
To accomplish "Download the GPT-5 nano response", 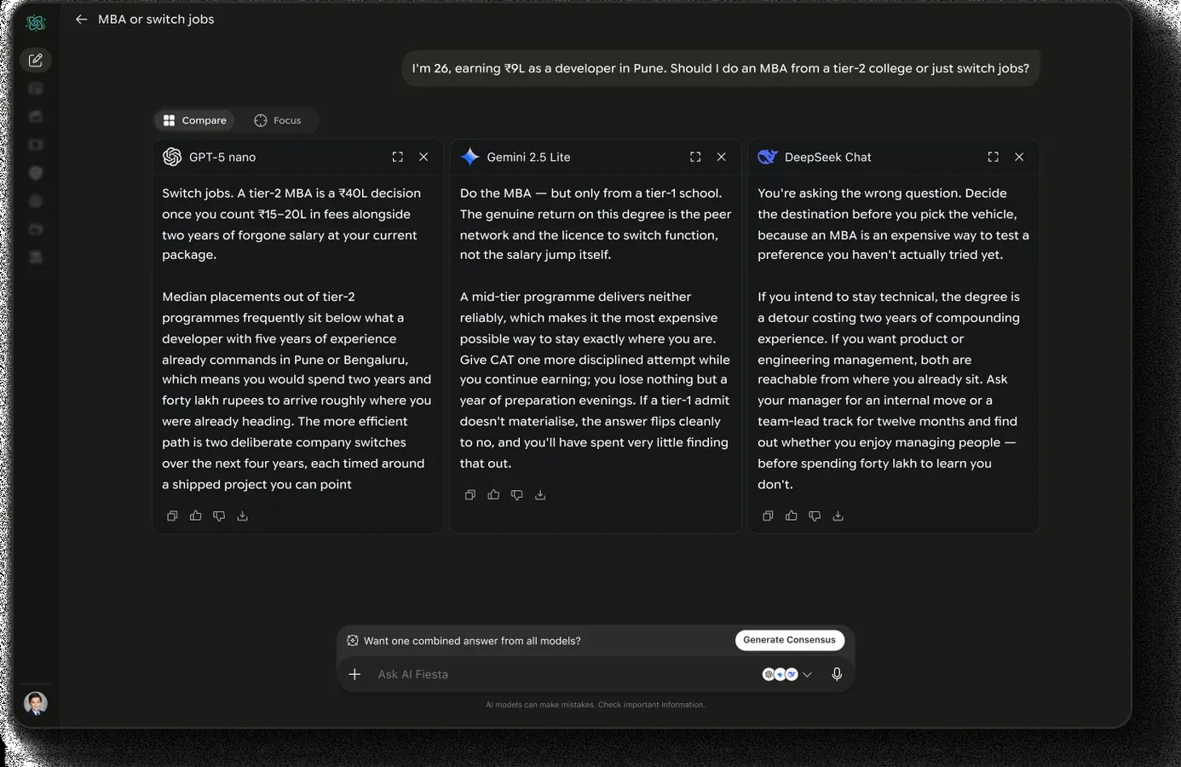I will 243,516.
